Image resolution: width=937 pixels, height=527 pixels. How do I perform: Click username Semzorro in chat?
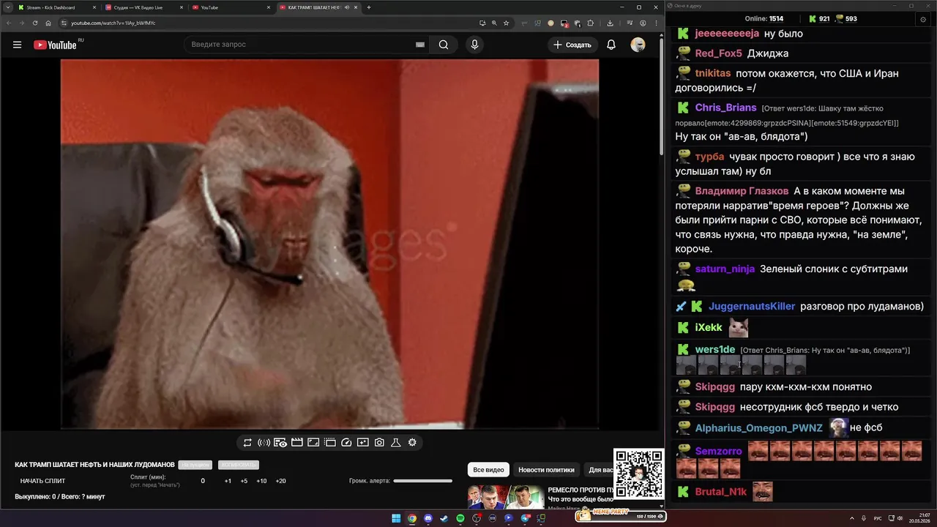coord(718,451)
